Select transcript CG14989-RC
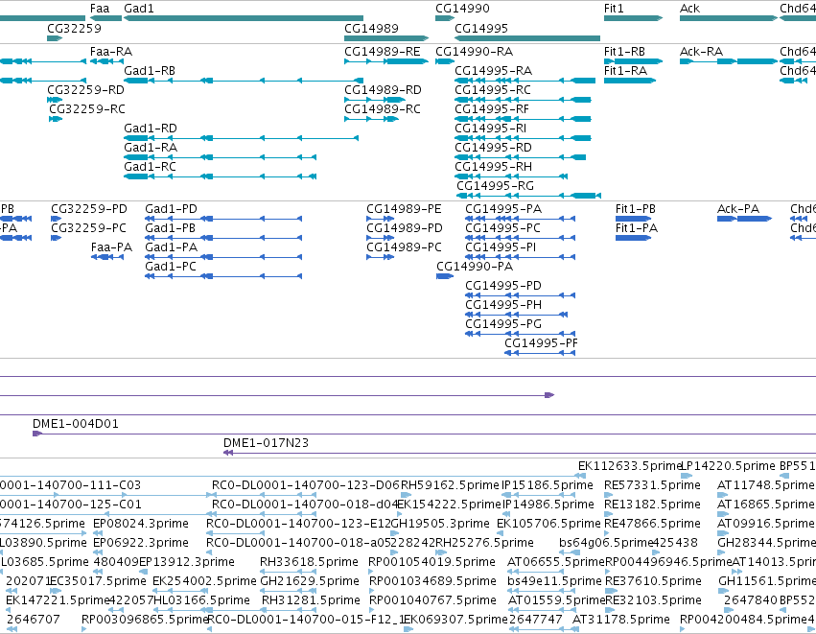 pos(383,109)
